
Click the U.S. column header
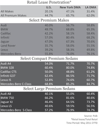point(49,7)
